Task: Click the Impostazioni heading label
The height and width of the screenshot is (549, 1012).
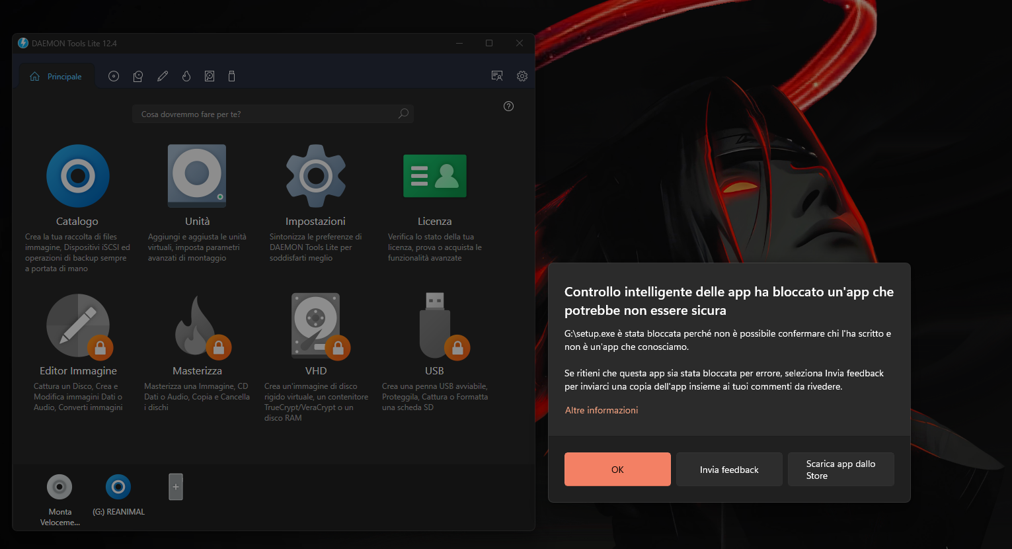Action: (x=315, y=222)
